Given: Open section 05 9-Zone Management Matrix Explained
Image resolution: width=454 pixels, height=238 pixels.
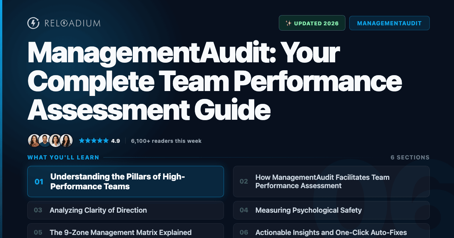Looking at the screenshot, I should (126, 231).
